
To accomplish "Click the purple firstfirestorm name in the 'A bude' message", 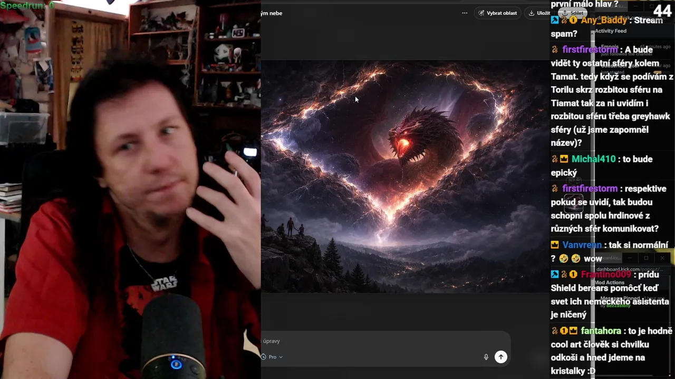I will pyautogui.click(x=590, y=49).
